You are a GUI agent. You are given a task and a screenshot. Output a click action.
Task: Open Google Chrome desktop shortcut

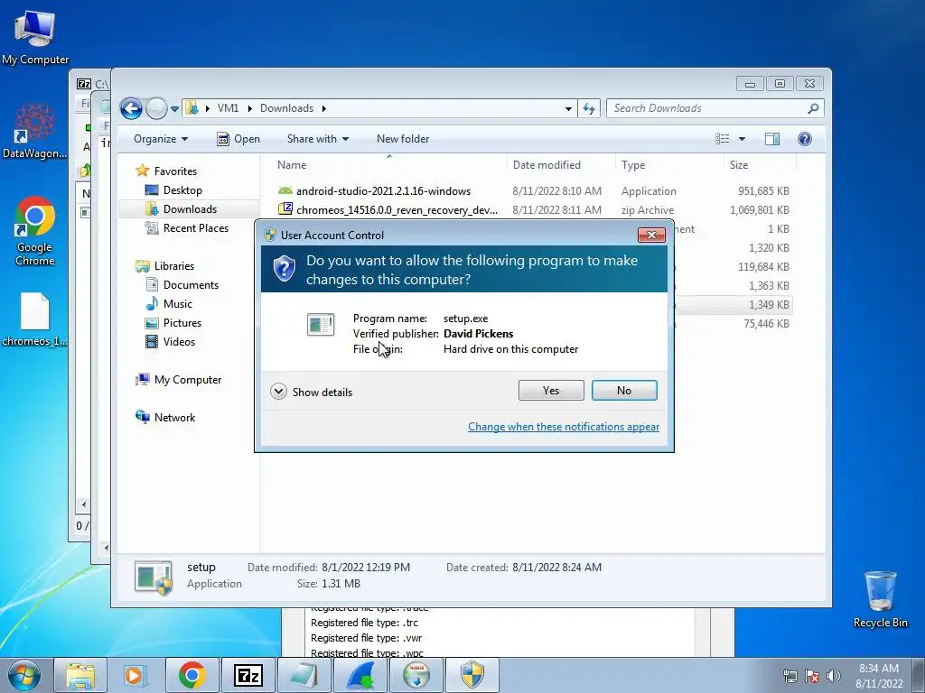[x=35, y=231]
